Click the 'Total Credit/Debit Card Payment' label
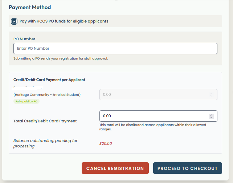The image size is (233, 183). pyautogui.click(x=45, y=121)
